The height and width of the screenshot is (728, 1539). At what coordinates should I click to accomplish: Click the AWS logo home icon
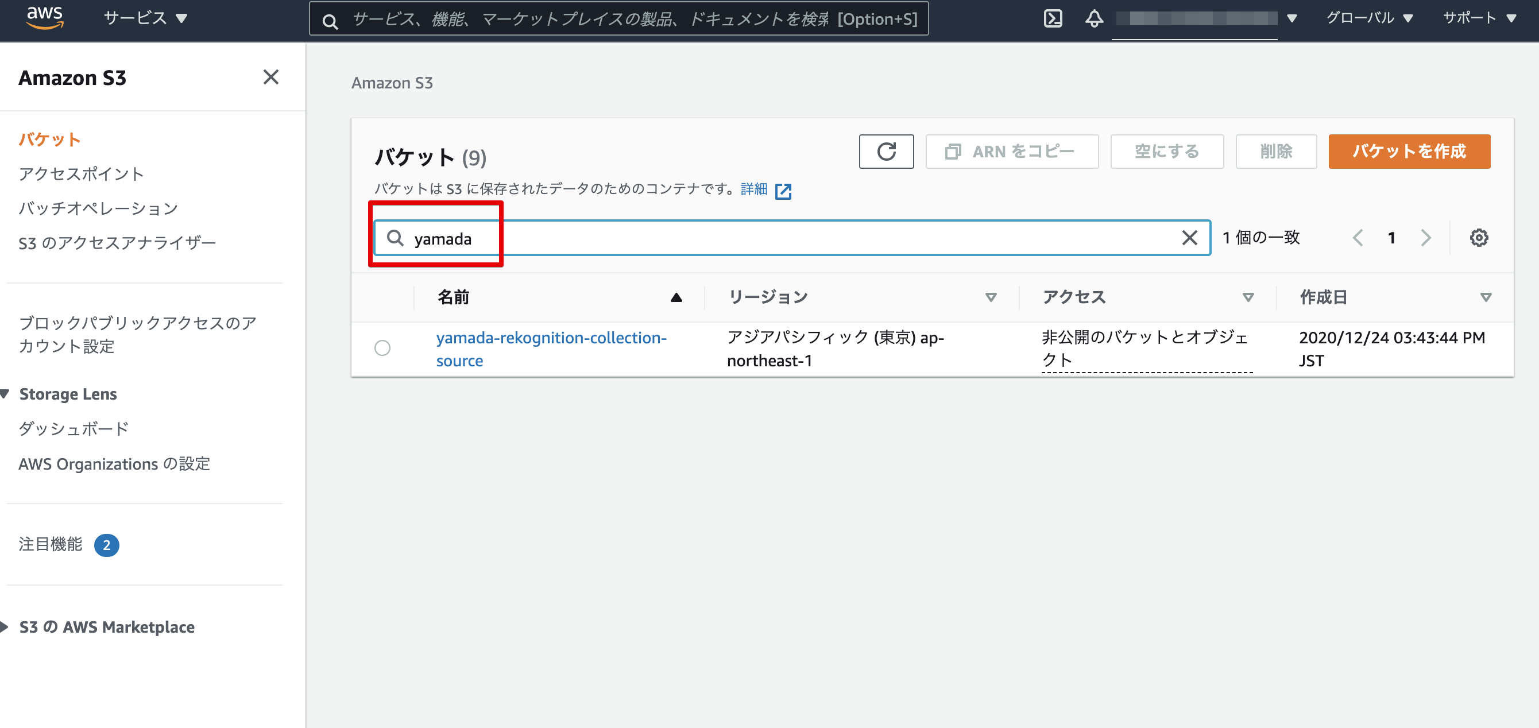45,18
